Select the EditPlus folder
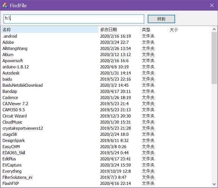This screenshot has height=188, width=218. pyautogui.click(x=9, y=159)
